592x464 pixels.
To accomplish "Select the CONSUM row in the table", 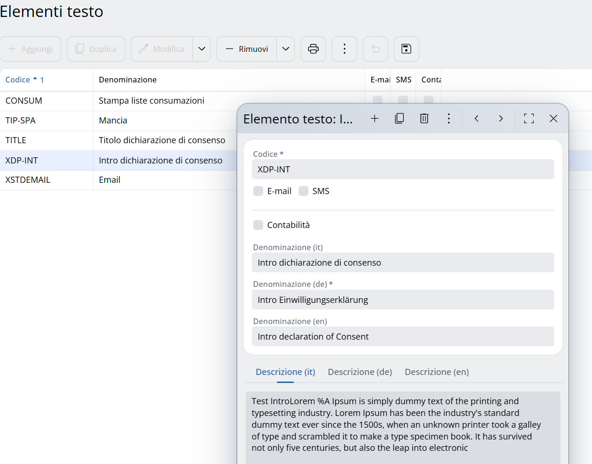I will coord(24,101).
